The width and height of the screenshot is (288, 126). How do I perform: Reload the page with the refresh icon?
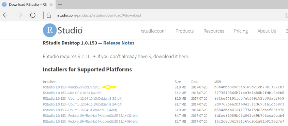(33, 15)
